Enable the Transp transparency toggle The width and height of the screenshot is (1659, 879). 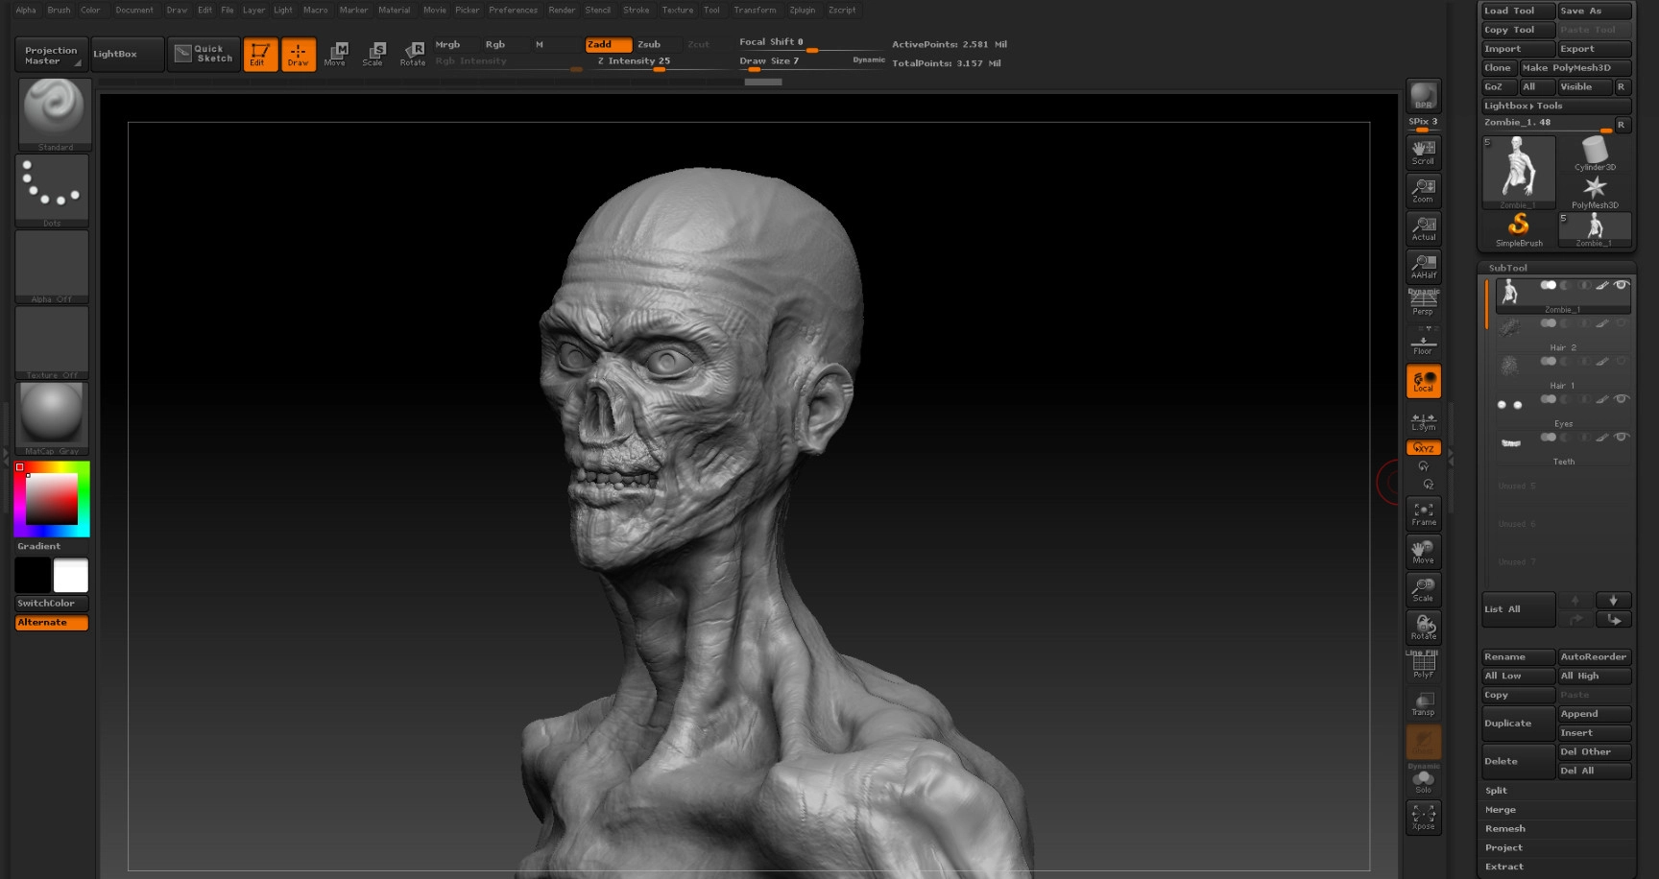click(x=1424, y=703)
